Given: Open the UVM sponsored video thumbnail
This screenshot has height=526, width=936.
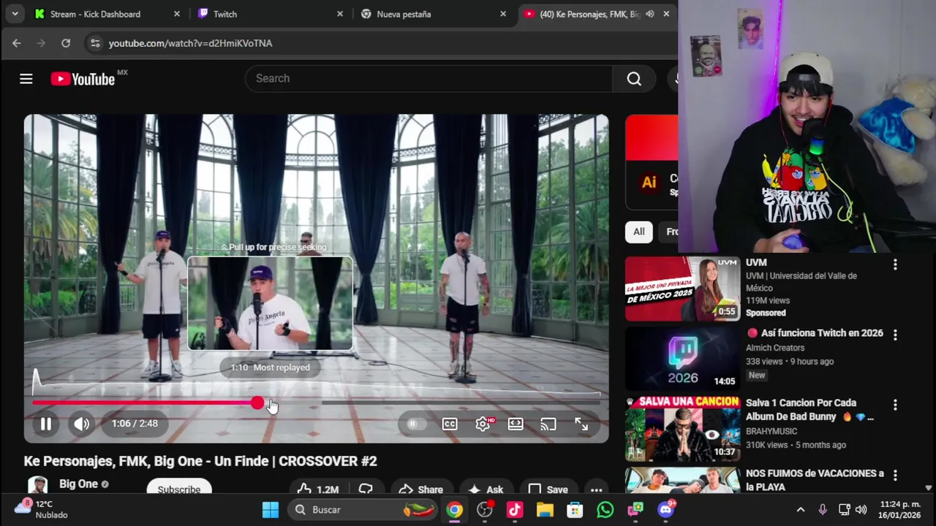Looking at the screenshot, I should [x=682, y=288].
